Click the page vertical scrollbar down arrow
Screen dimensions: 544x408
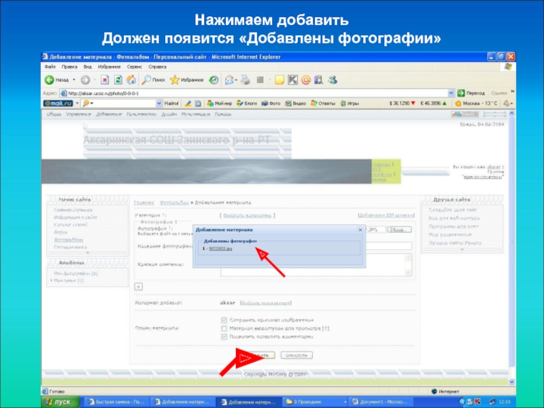point(512,381)
